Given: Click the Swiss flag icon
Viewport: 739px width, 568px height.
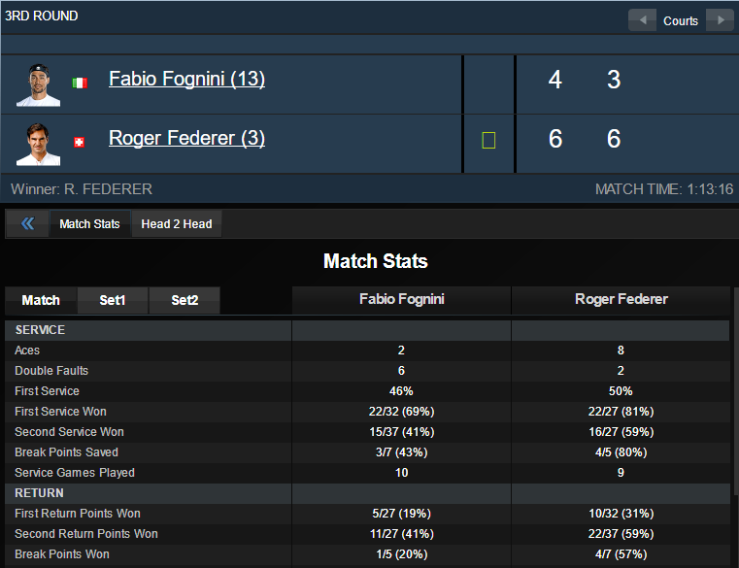Looking at the screenshot, I should pyautogui.click(x=80, y=142).
